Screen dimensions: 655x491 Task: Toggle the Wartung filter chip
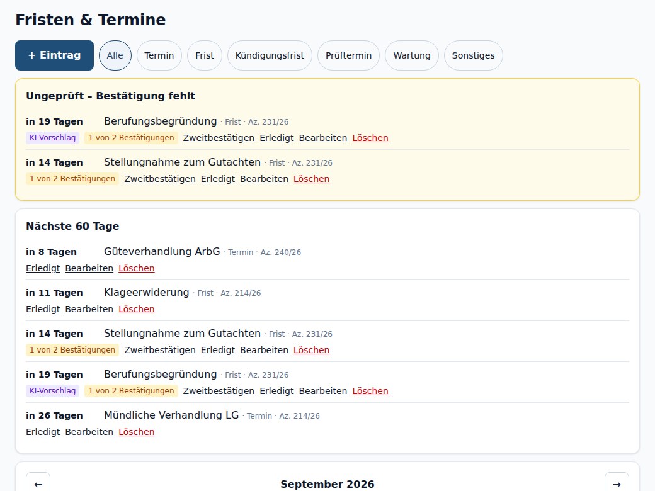412,55
